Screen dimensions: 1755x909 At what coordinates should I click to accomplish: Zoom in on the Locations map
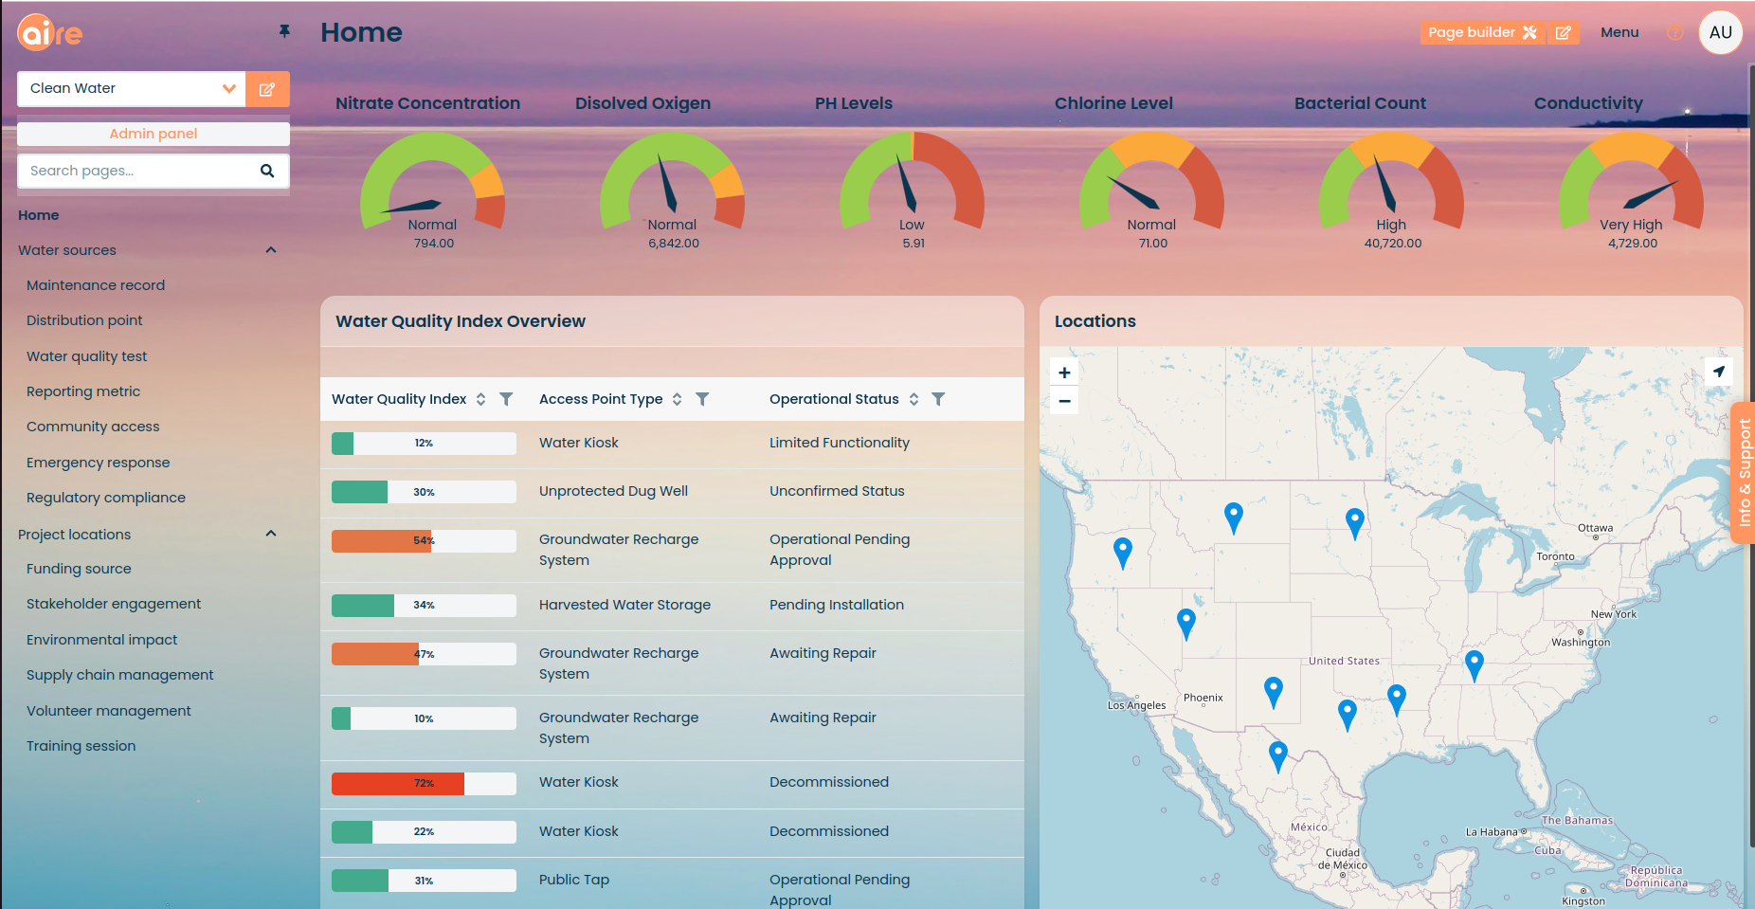(1064, 373)
